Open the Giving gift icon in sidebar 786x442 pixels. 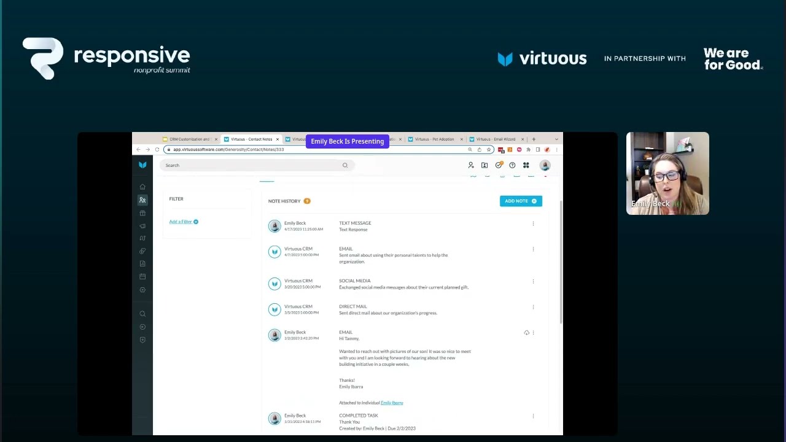coord(142,213)
